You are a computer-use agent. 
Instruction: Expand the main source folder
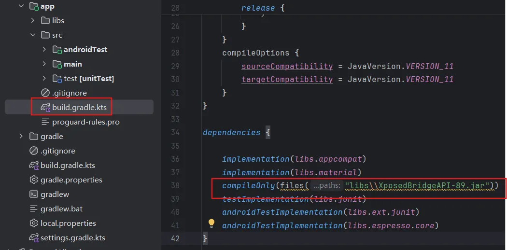pyautogui.click(x=44, y=64)
